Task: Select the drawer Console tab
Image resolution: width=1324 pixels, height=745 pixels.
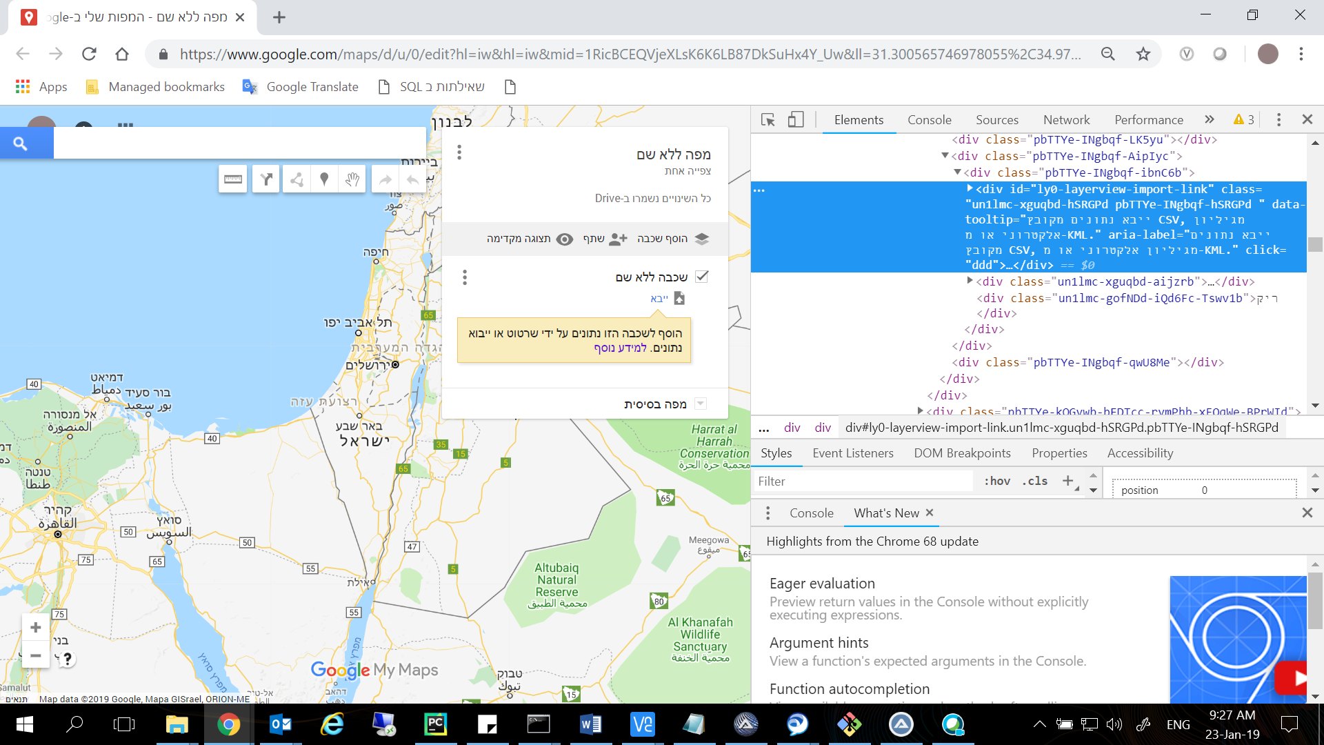Action: [x=811, y=513]
